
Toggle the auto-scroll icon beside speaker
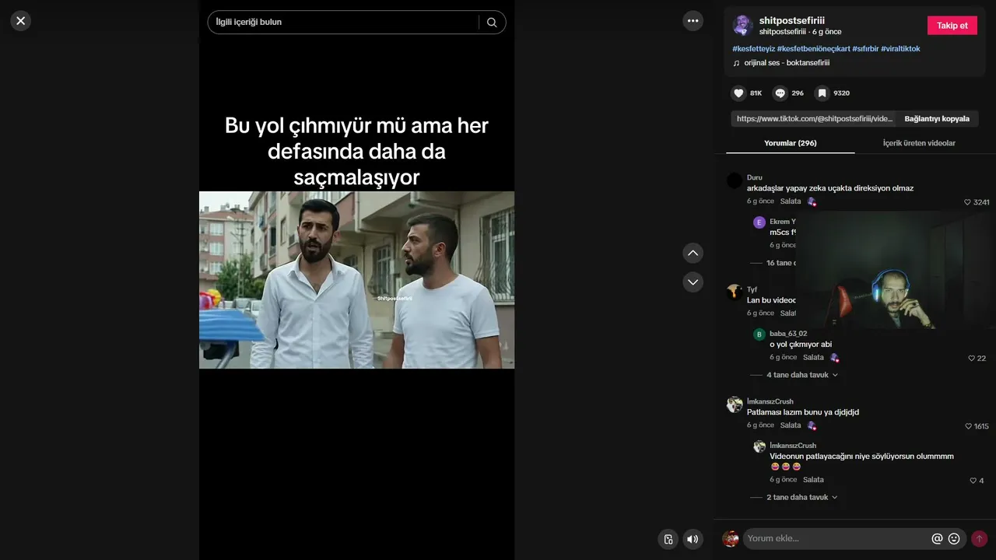pos(668,539)
